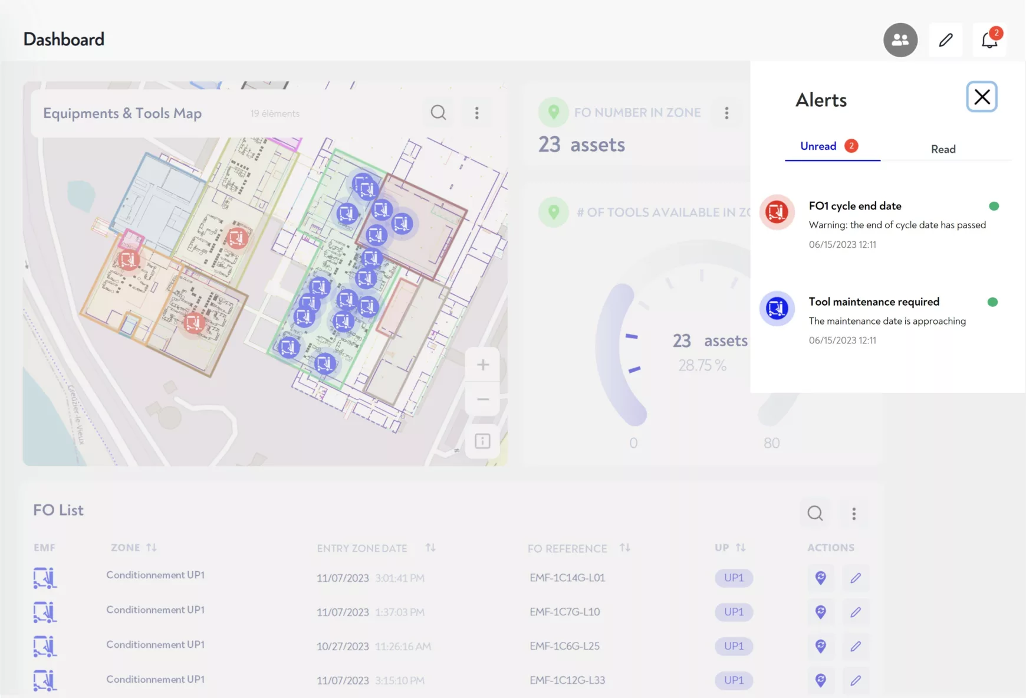Locate EMF-1C14G-L01 with map pin icon
Screen dimensions: 1026x698
coord(820,578)
